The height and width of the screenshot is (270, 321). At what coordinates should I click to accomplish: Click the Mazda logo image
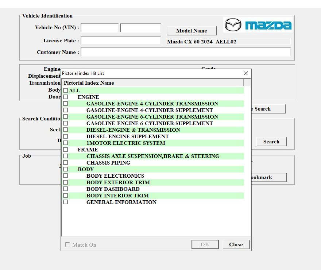(x=258, y=25)
